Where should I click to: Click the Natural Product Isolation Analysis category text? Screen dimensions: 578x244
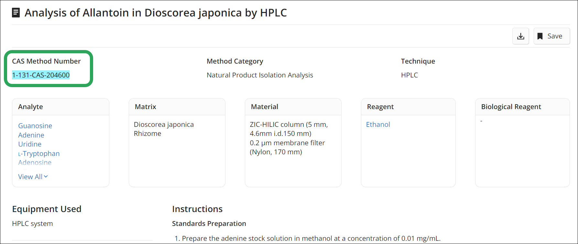click(260, 75)
